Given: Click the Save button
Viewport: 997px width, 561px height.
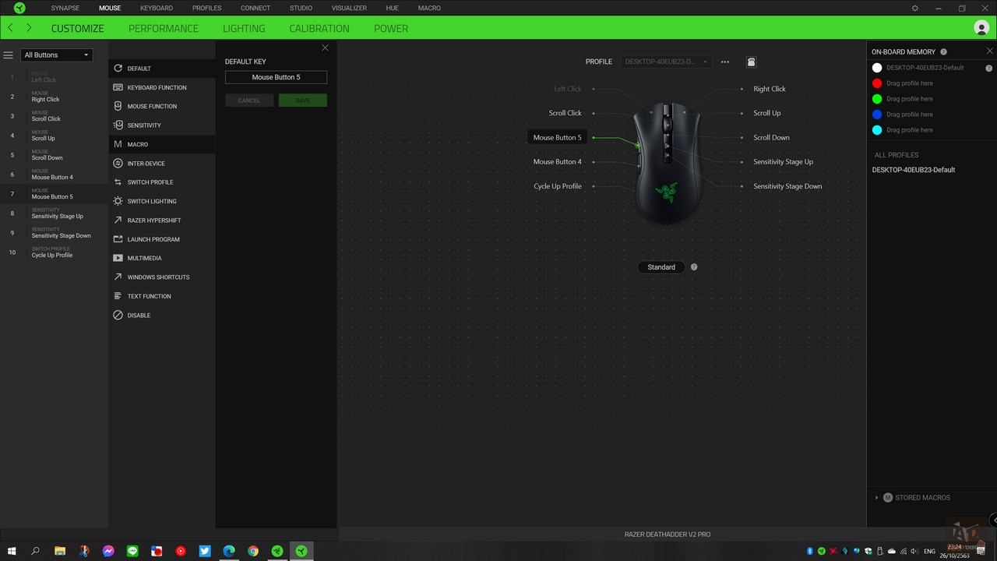Looking at the screenshot, I should click(x=303, y=101).
